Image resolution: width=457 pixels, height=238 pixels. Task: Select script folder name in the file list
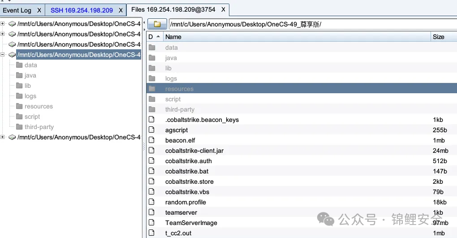click(173, 99)
